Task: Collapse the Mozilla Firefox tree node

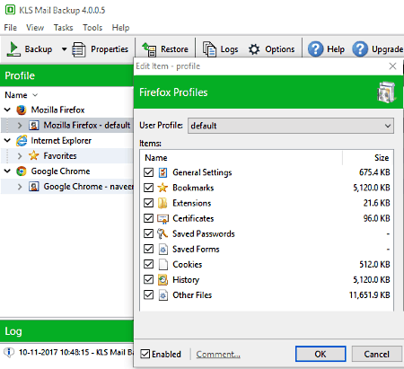Action: coord(7,110)
